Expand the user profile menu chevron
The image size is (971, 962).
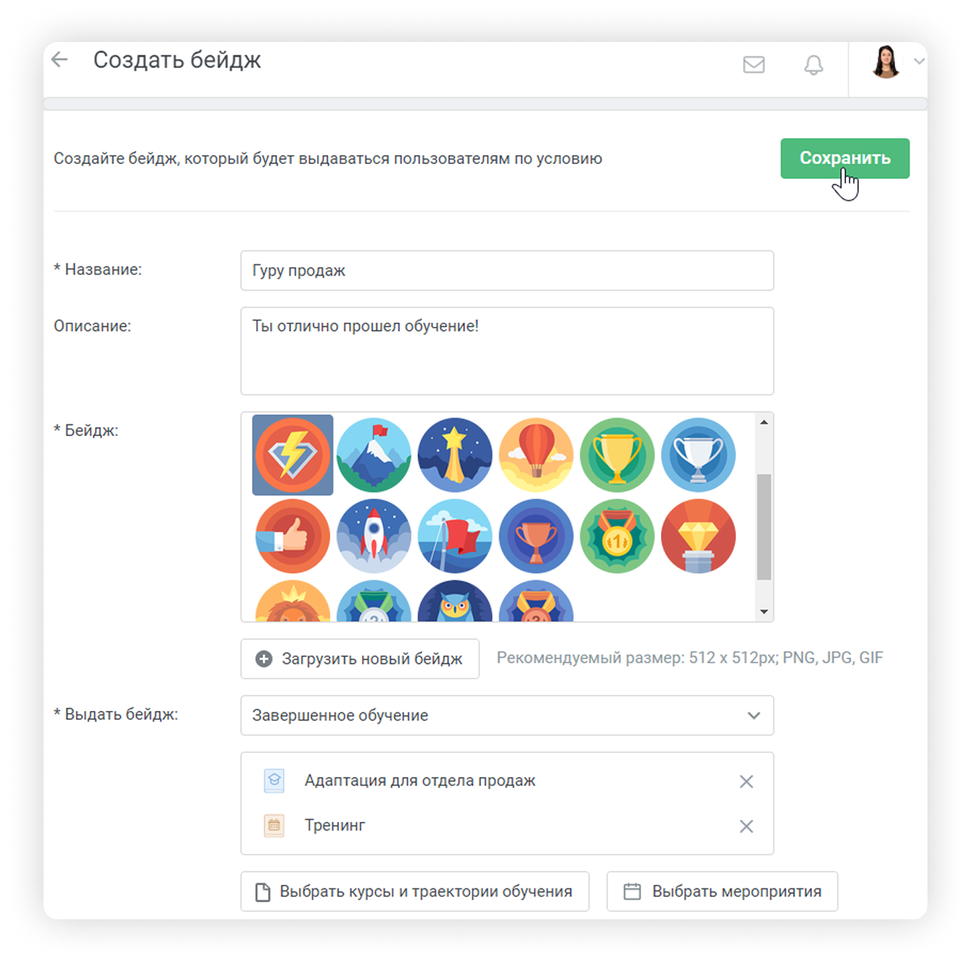point(919,62)
